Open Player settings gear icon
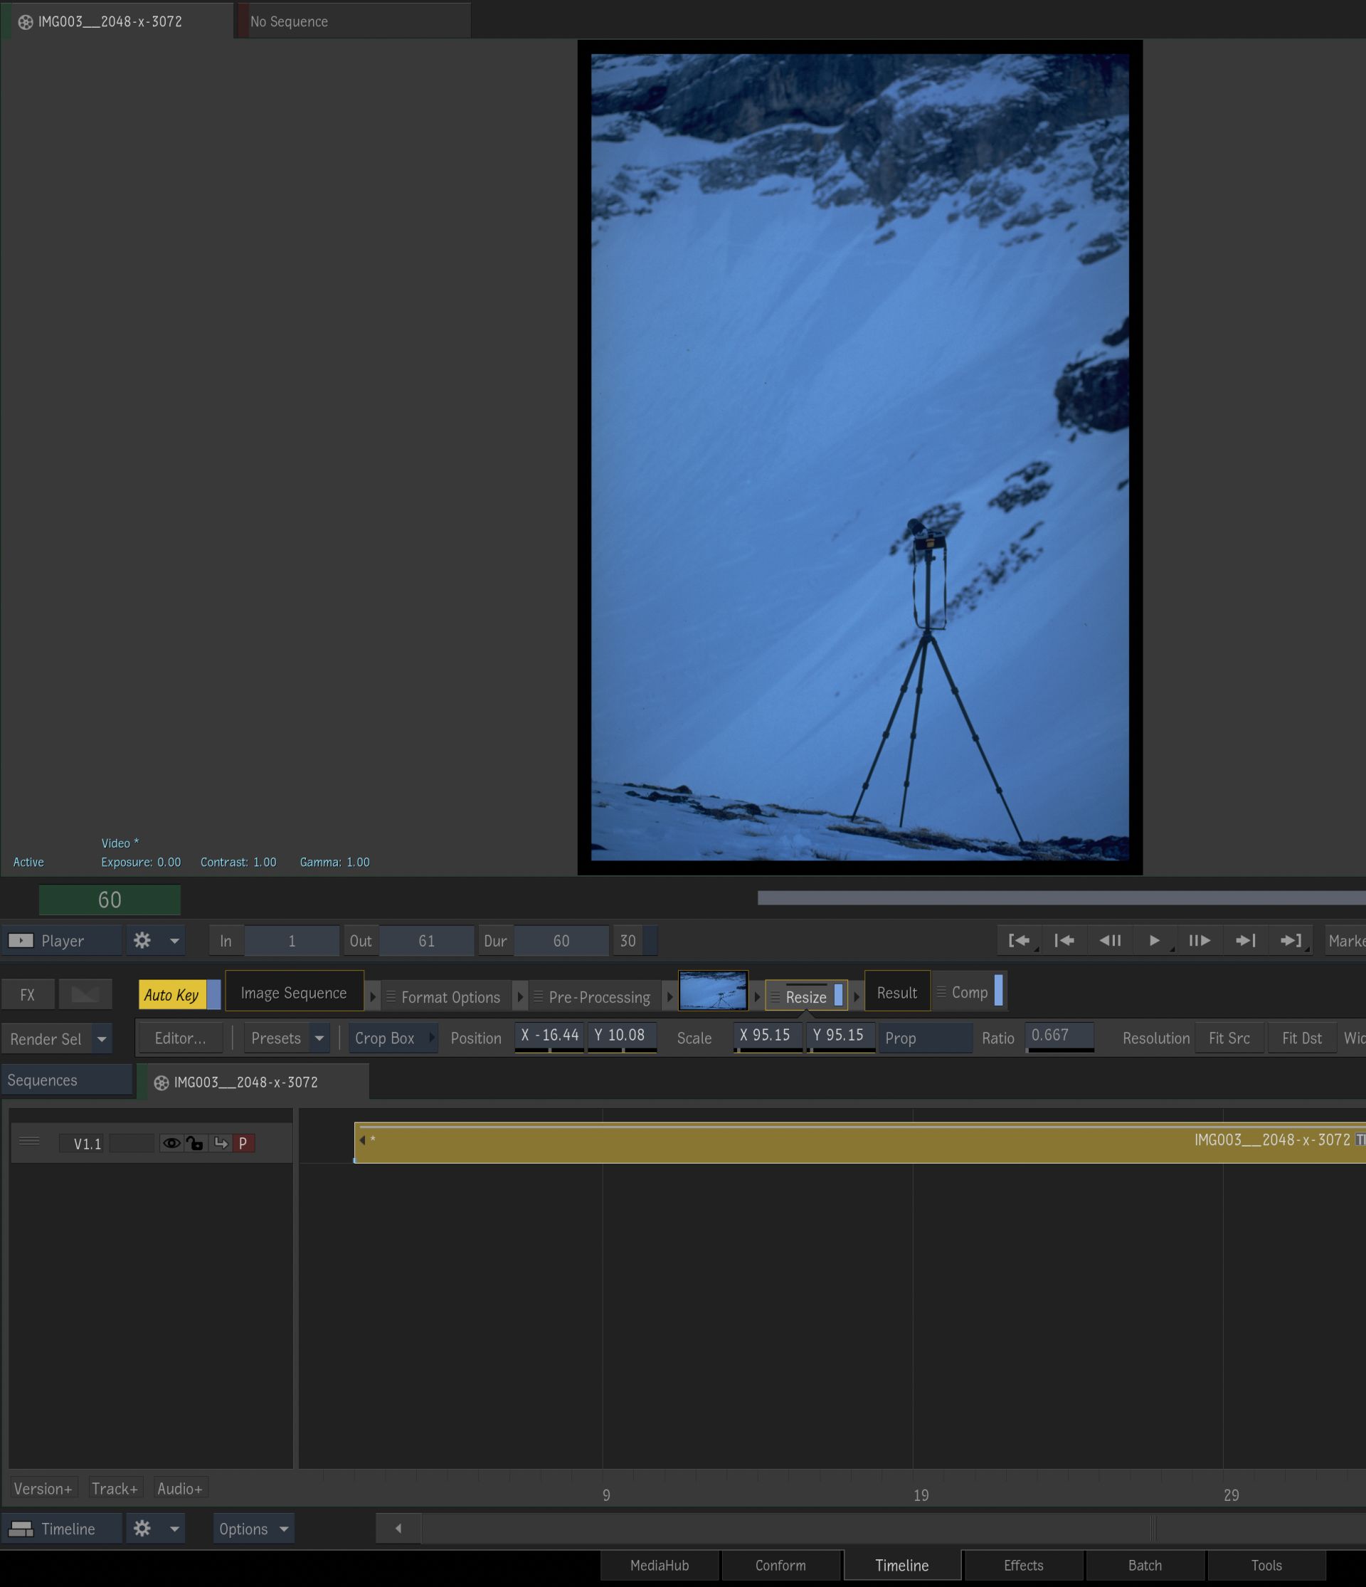Image resolution: width=1366 pixels, height=1587 pixels. pyautogui.click(x=142, y=941)
